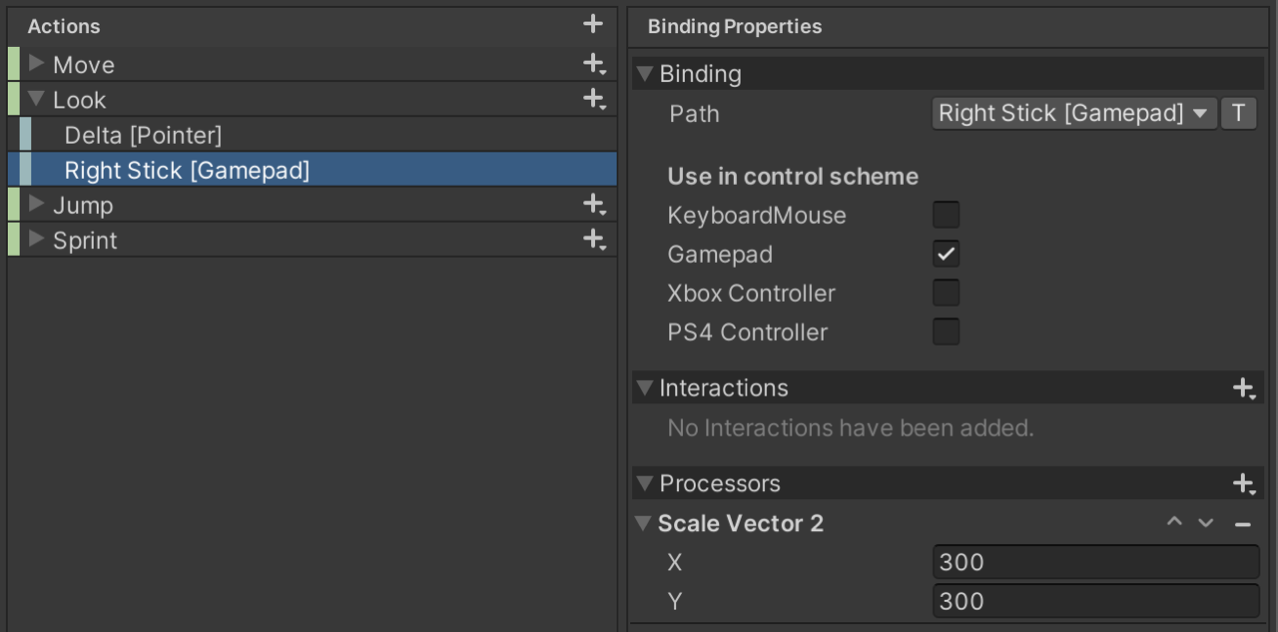This screenshot has width=1278, height=632.
Task: Add a binding to the Move action
Action: [595, 63]
